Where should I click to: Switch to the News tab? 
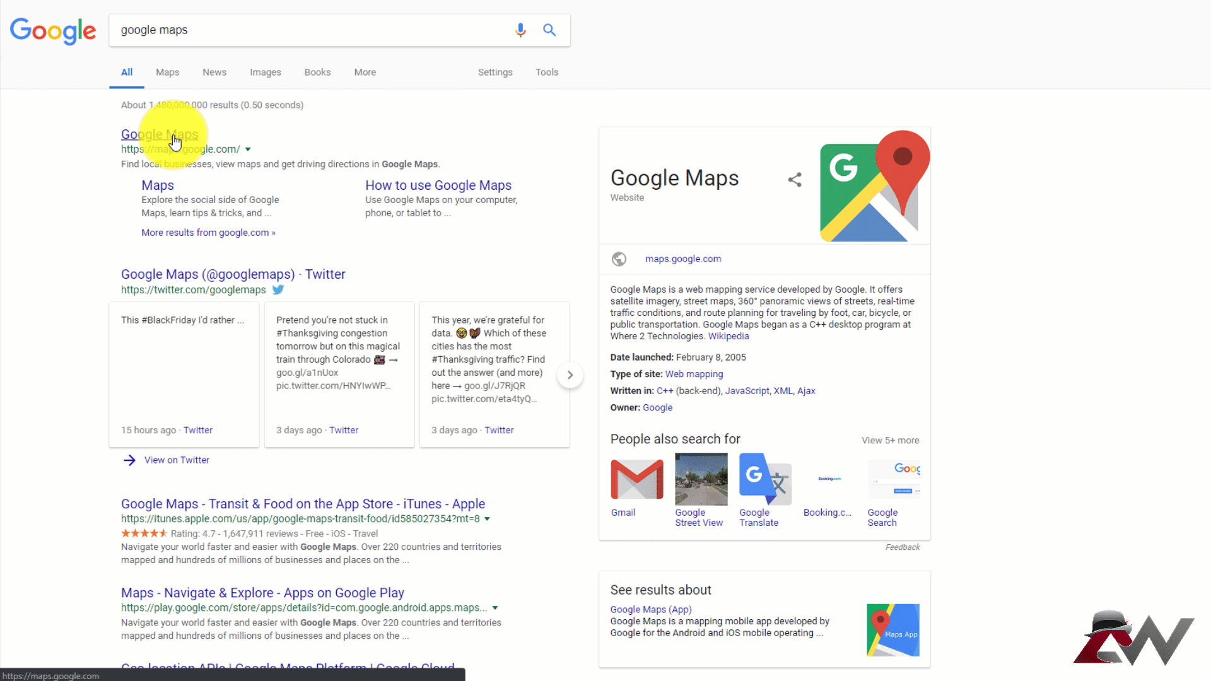214,73
